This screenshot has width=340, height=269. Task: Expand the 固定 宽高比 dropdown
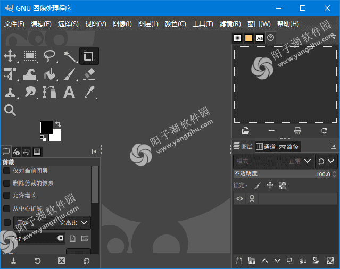click(52, 223)
